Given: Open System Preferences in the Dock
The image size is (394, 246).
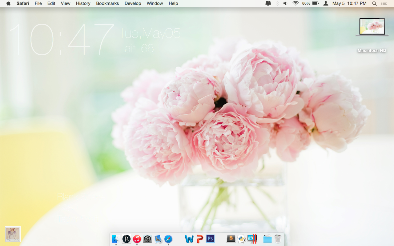Looking at the screenshot, I should tap(147, 239).
